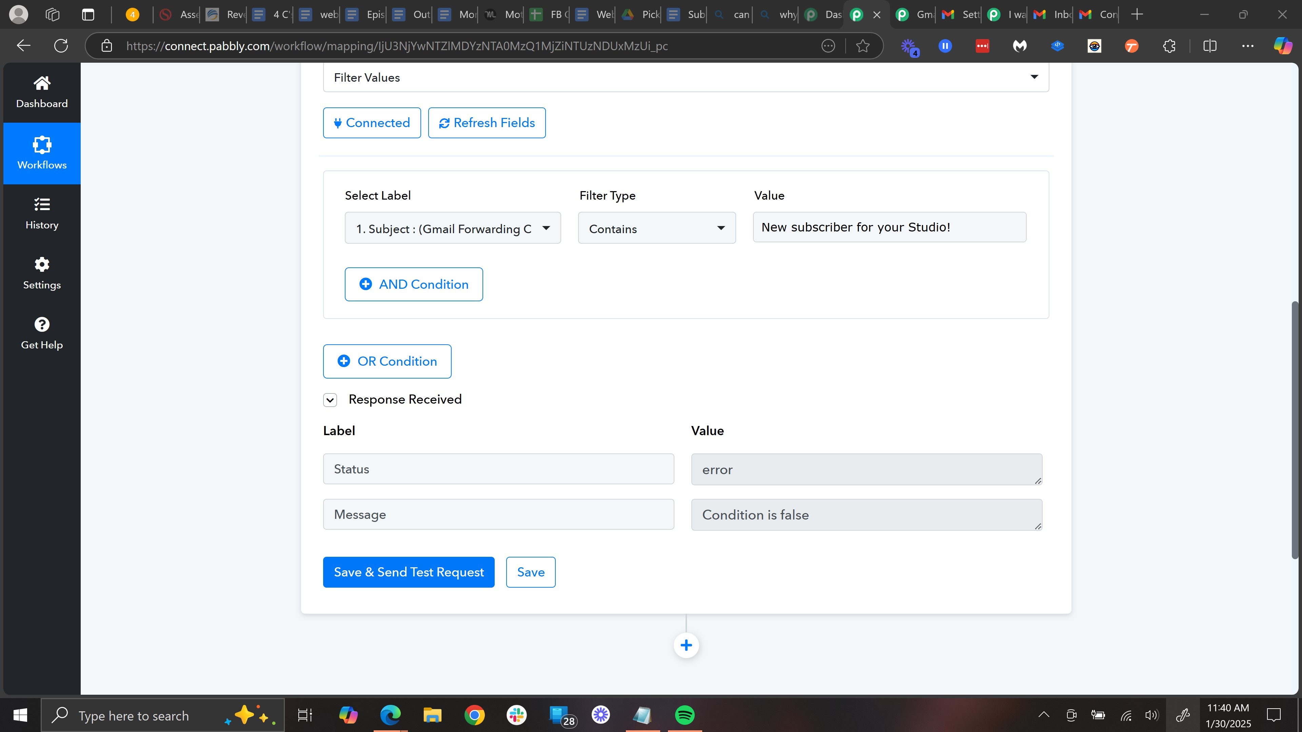1302x732 pixels.
Task: Click the site info lock icon
Action: (x=107, y=46)
